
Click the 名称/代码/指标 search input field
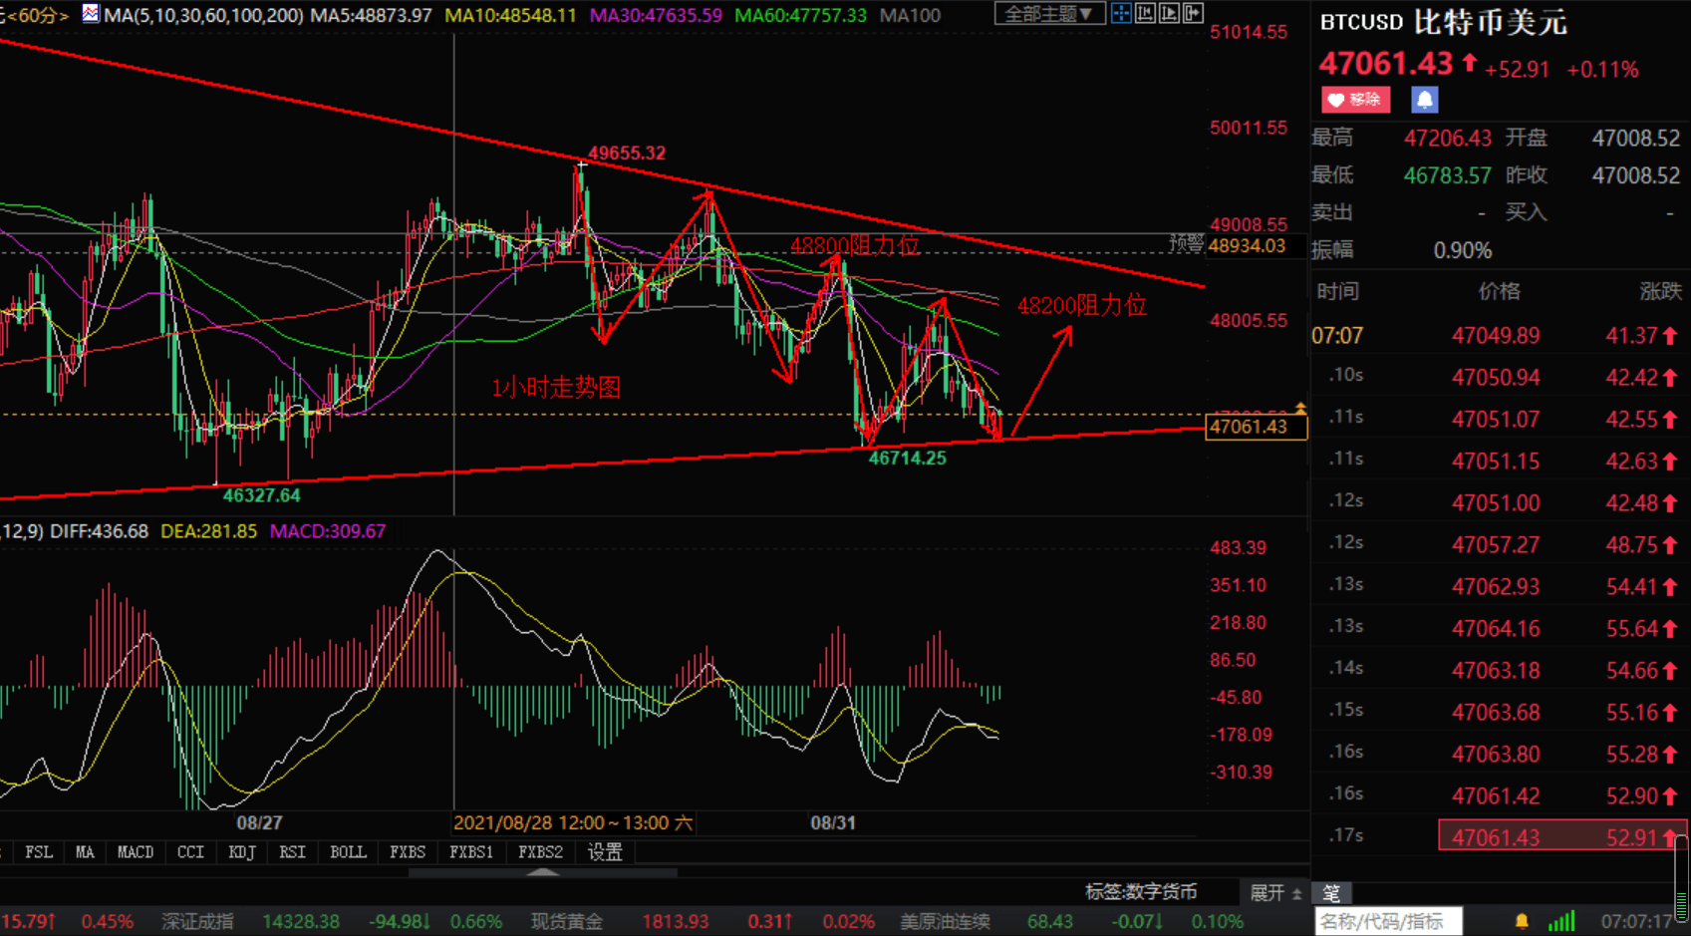pyautogui.click(x=1387, y=921)
